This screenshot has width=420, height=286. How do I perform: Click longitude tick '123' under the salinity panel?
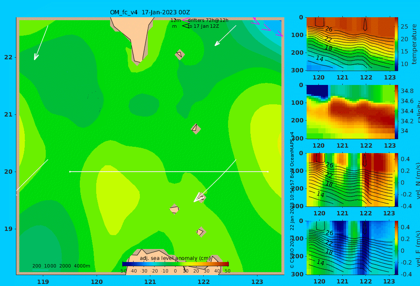[x=390, y=146]
